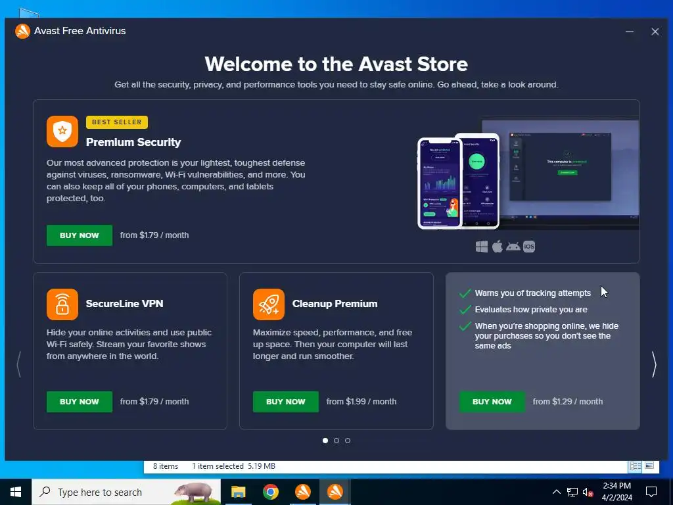Click the SecureLine VPN Wi-Fi lock icon
673x505 pixels.
tap(62, 304)
